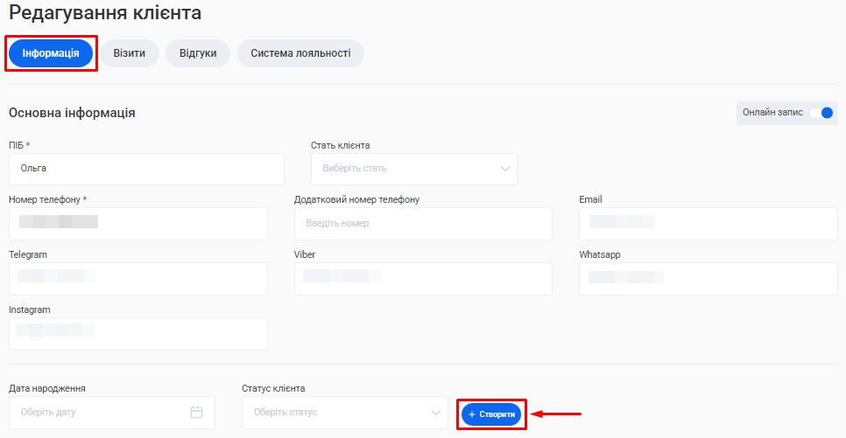Viewport: 846px width, 438px height.
Task: Click the chevron in Стать клієнта field
Action: [505, 169]
